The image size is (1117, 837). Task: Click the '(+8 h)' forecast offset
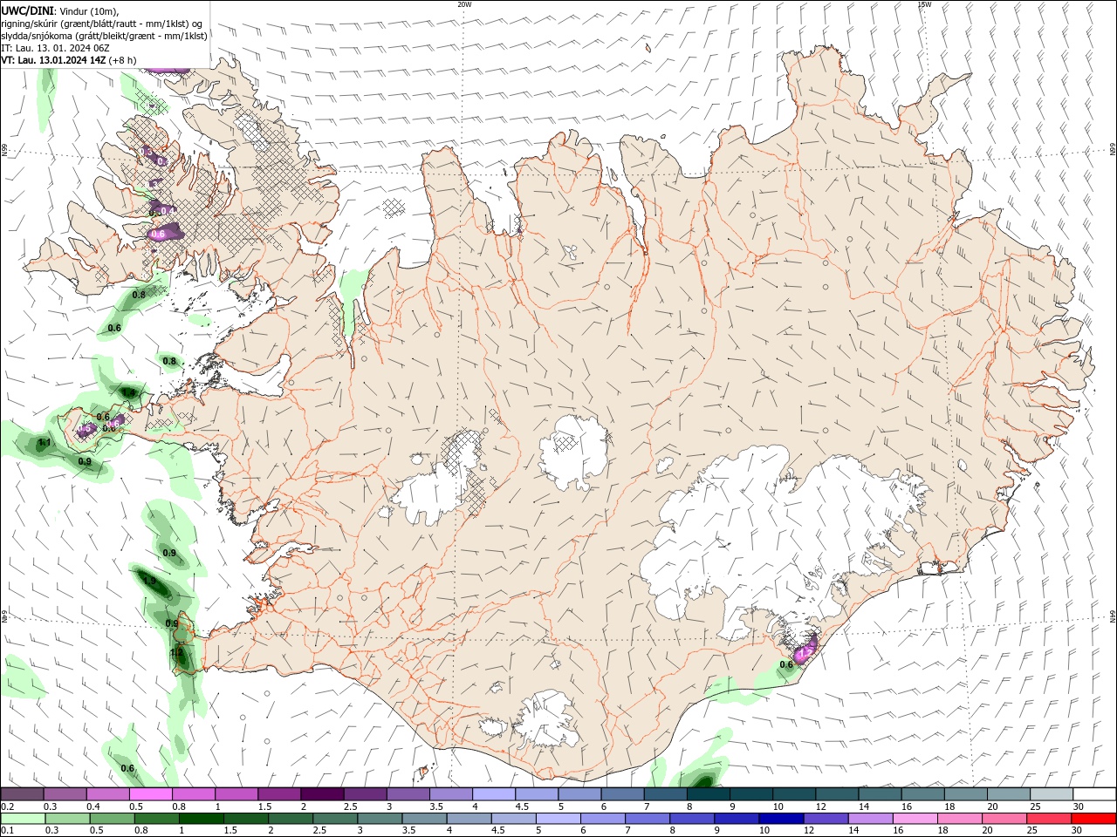point(122,60)
